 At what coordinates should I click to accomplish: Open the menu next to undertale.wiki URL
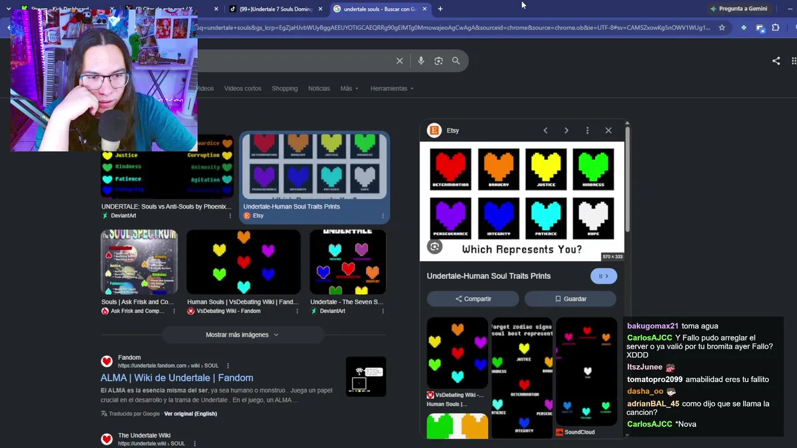point(194,444)
